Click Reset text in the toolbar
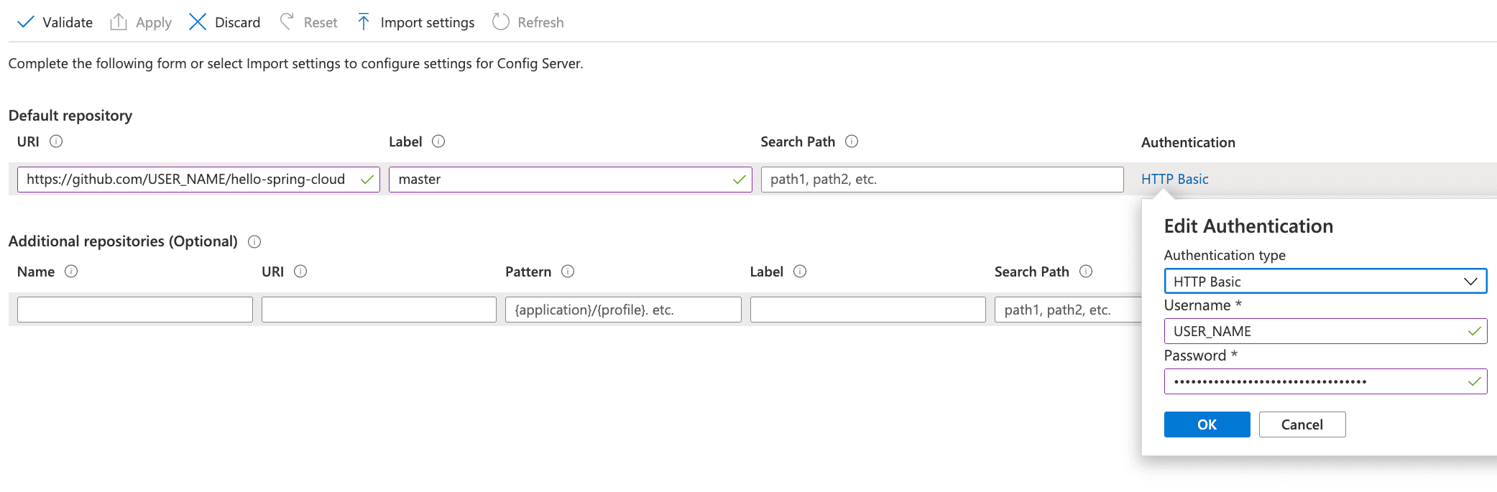Image resolution: width=1497 pixels, height=492 pixels. pos(321,22)
